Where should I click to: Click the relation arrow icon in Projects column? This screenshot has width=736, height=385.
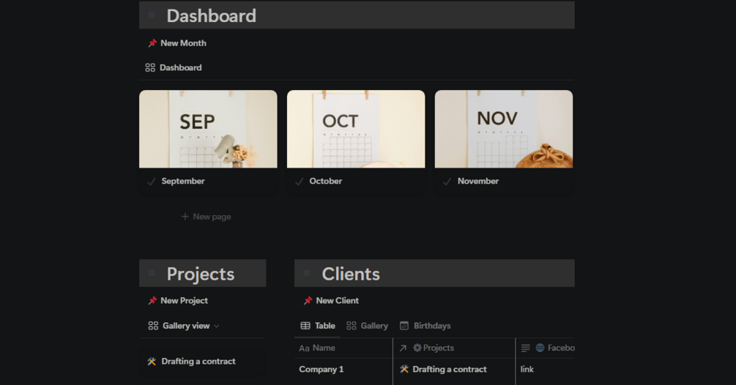403,348
